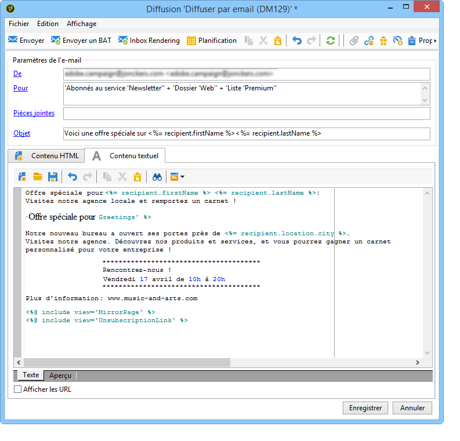Click the open folder icon in editor toolbar
This screenshot has height=441, width=460.
click(38, 177)
